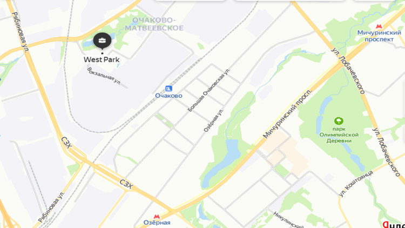Click the West Park place label
The image size is (405, 228).
pos(102,59)
